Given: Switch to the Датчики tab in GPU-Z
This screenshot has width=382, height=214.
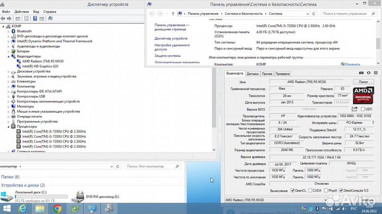Looking at the screenshot, I should click(x=253, y=74).
